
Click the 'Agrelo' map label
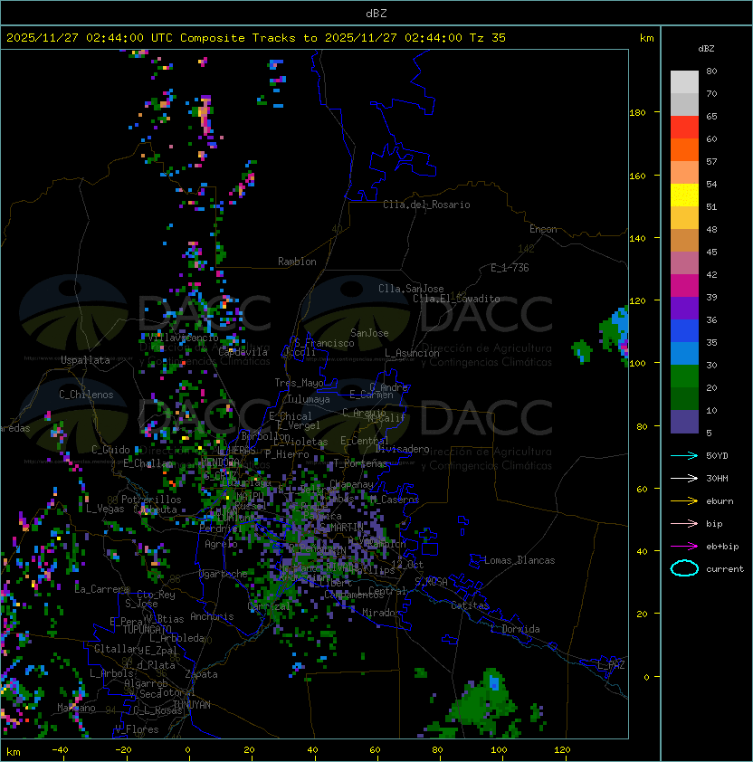(x=221, y=544)
